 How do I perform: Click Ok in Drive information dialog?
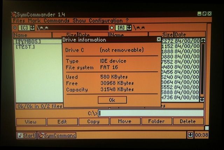click(112, 100)
